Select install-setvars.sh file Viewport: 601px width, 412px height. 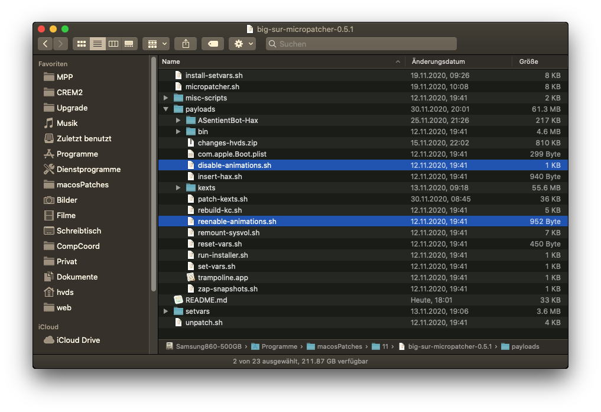pyautogui.click(x=363, y=75)
